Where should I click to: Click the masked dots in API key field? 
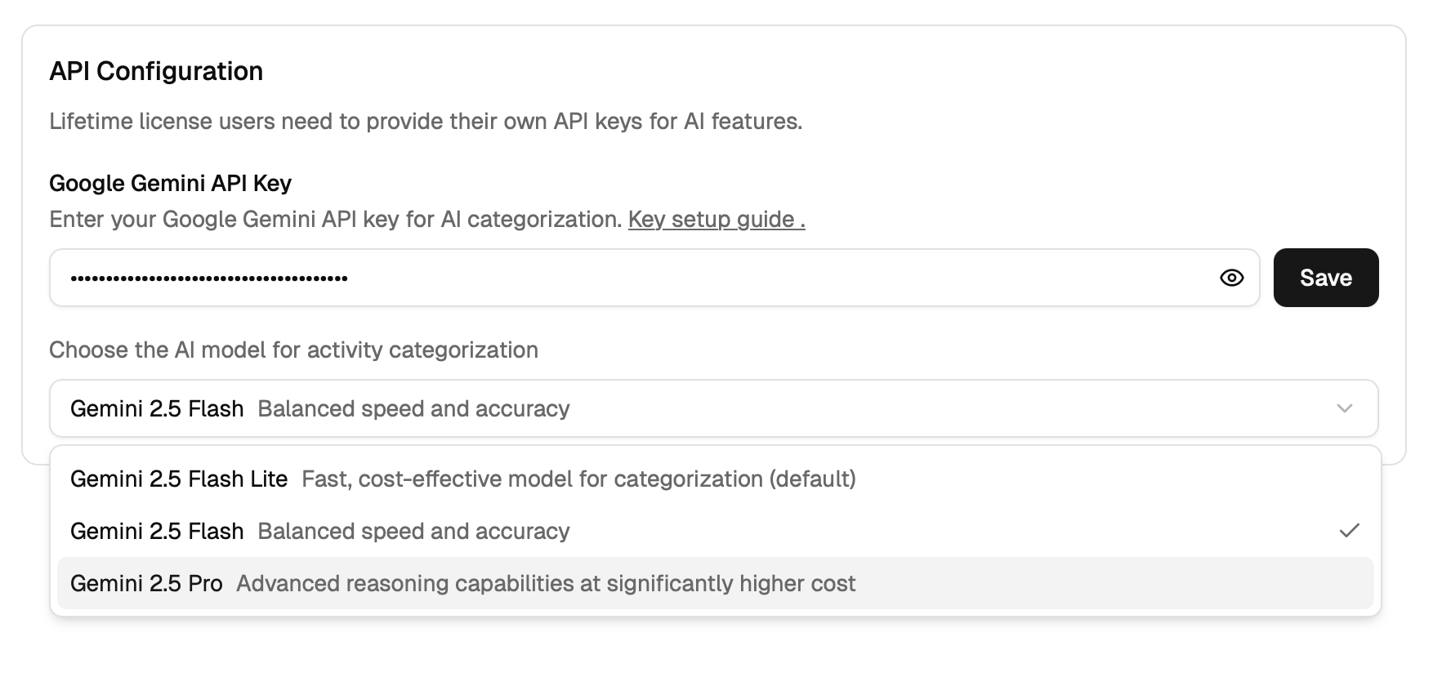(x=209, y=278)
